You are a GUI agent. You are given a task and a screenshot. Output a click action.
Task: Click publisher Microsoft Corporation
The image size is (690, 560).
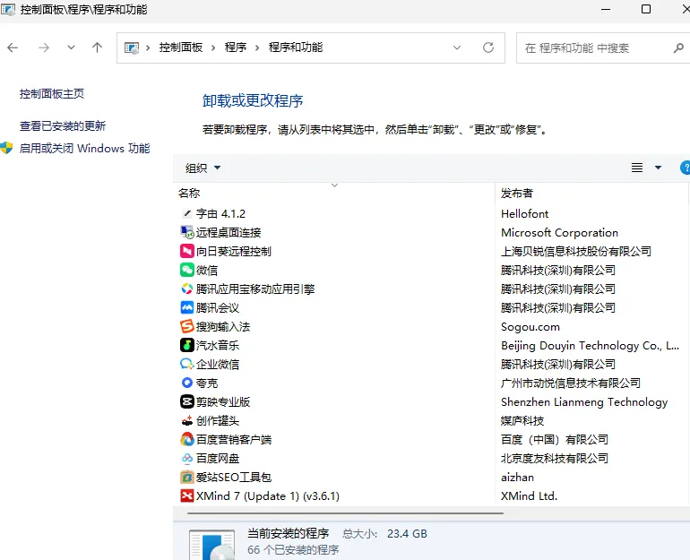[x=559, y=232]
